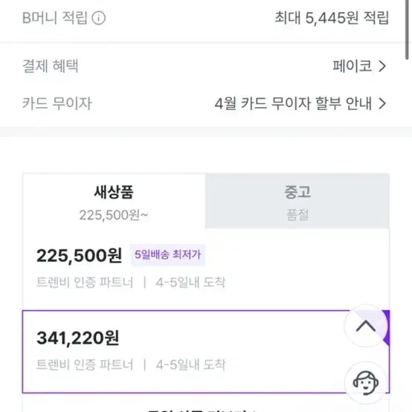Click the 카드 무이자 label
The image size is (412, 412).
pos(57,103)
